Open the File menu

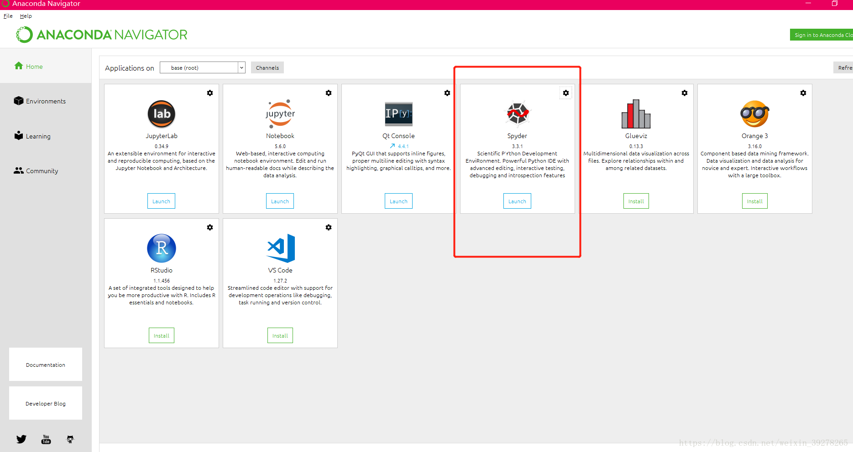[x=8, y=16]
